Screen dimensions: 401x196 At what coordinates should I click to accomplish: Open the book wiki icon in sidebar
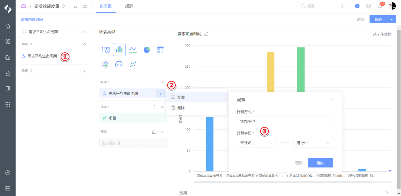tap(8, 89)
